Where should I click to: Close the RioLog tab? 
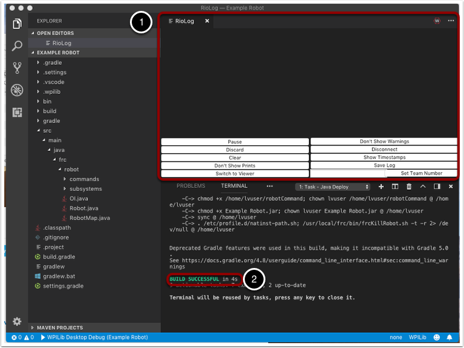click(x=207, y=21)
